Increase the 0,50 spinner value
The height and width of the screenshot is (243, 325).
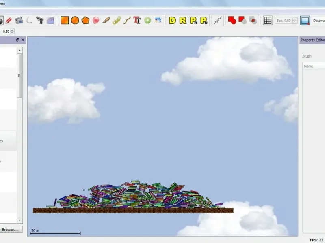[12, 30]
